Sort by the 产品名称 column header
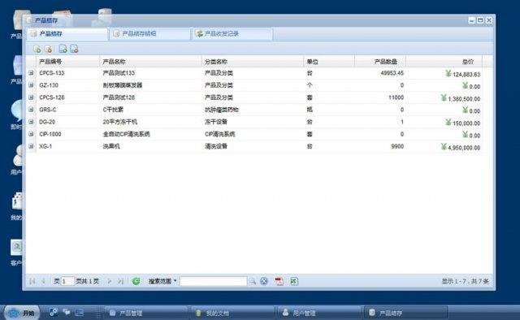Image resolution: width=520 pixels, height=320 pixels. (150, 62)
